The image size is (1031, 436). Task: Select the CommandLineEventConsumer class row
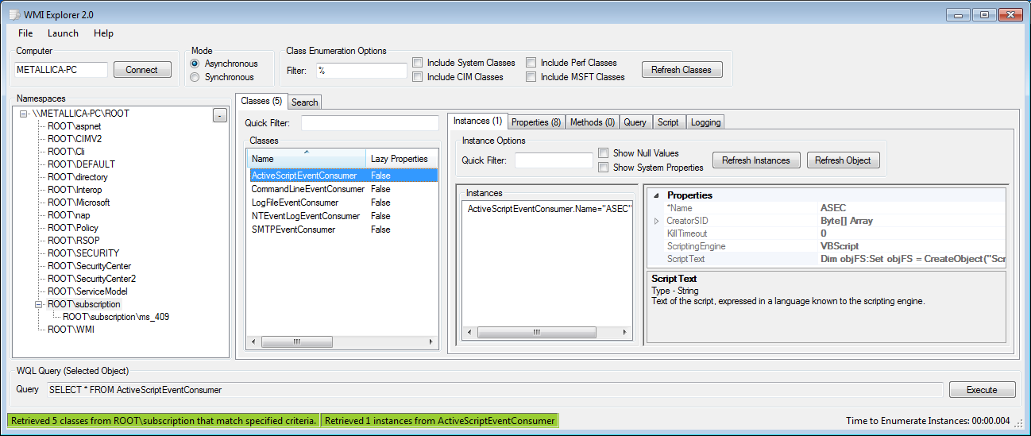pyautogui.click(x=307, y=189)
